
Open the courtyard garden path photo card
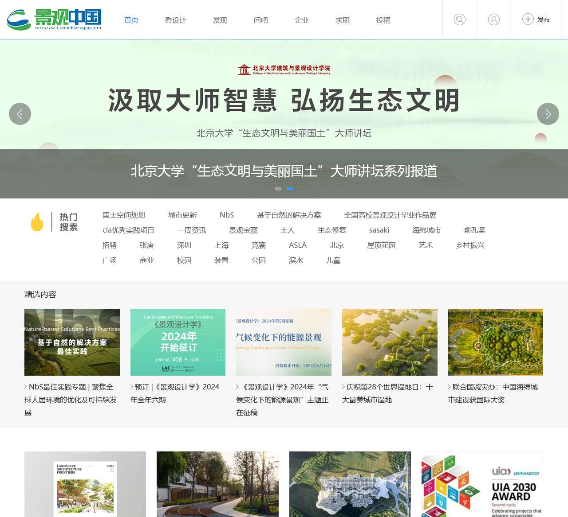(x=217, y=484)
